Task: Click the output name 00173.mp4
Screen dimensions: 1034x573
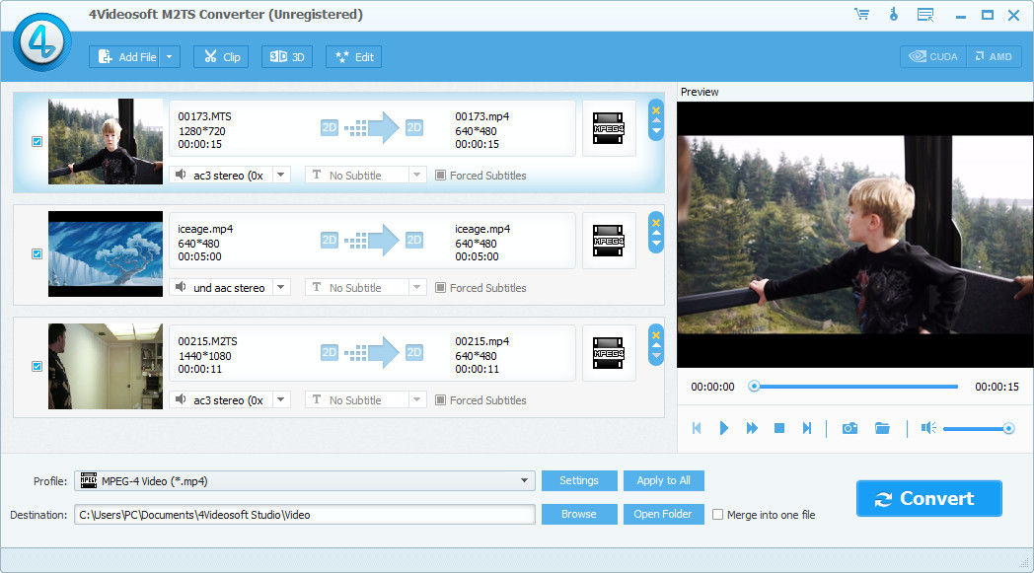Action: pyautogui.click(x=482, y=116)
